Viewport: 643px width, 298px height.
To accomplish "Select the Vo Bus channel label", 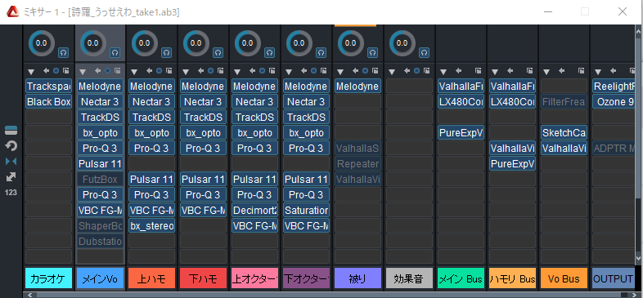I will (564, 278).
